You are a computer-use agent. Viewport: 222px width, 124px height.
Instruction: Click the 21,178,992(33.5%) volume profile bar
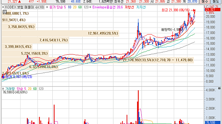98,60
